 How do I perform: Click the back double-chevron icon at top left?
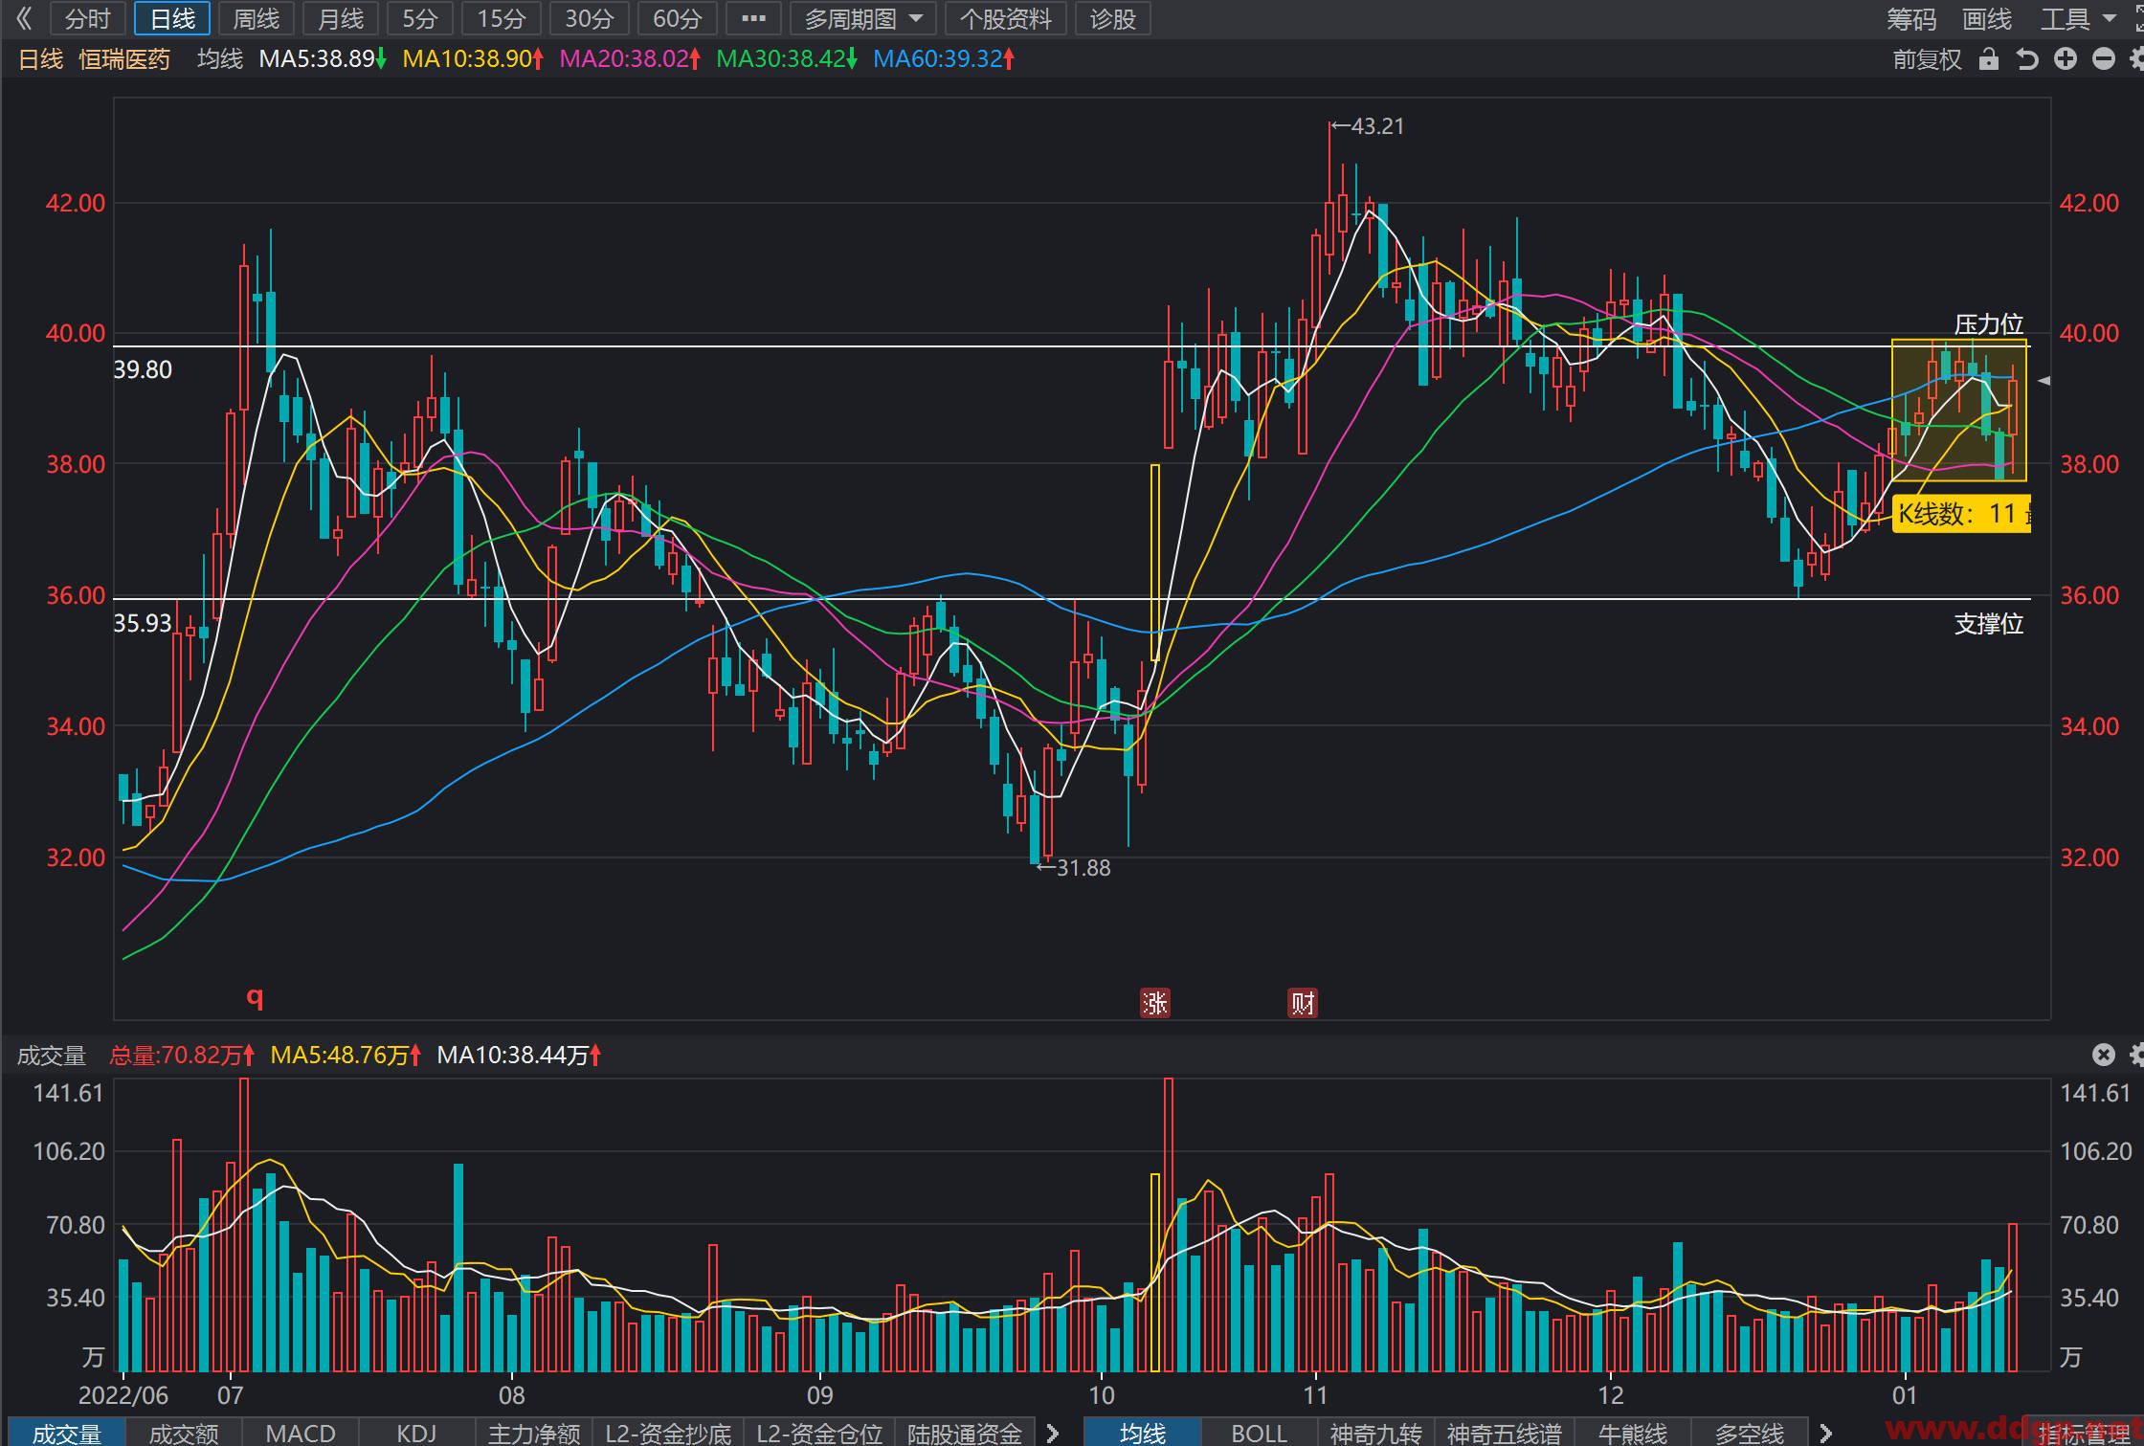pyautogui.click(x=24, y=18)
